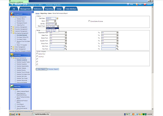Switch to the Data Interface tab
The height and width of the screenshot is (116, 163).
[71, 9]
